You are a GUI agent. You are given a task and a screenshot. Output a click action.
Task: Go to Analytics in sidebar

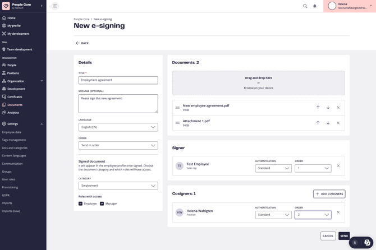point(13,113)
